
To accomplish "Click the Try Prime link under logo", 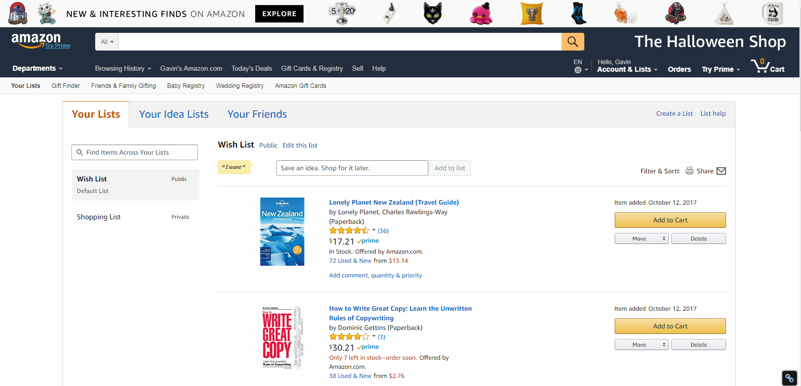I will 57,45.
